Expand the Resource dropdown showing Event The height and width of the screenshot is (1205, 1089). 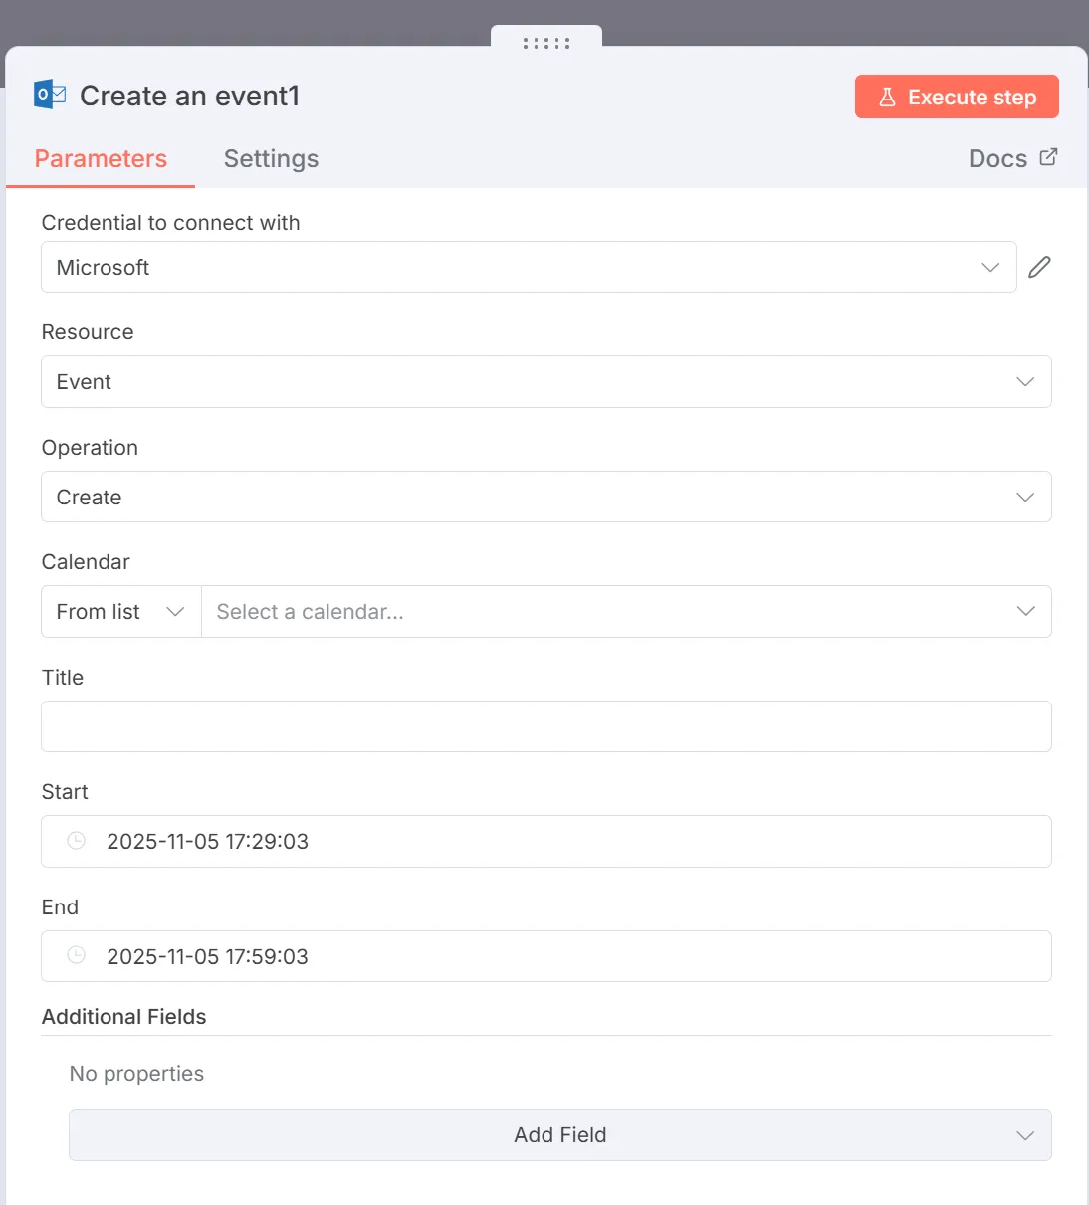[545, 382]
